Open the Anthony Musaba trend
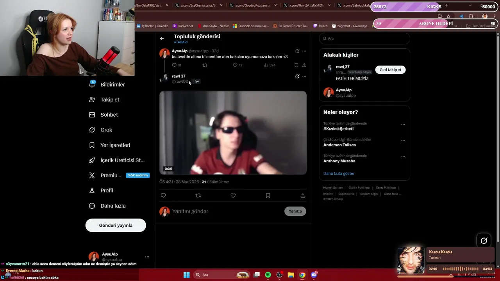 (339, 161)
